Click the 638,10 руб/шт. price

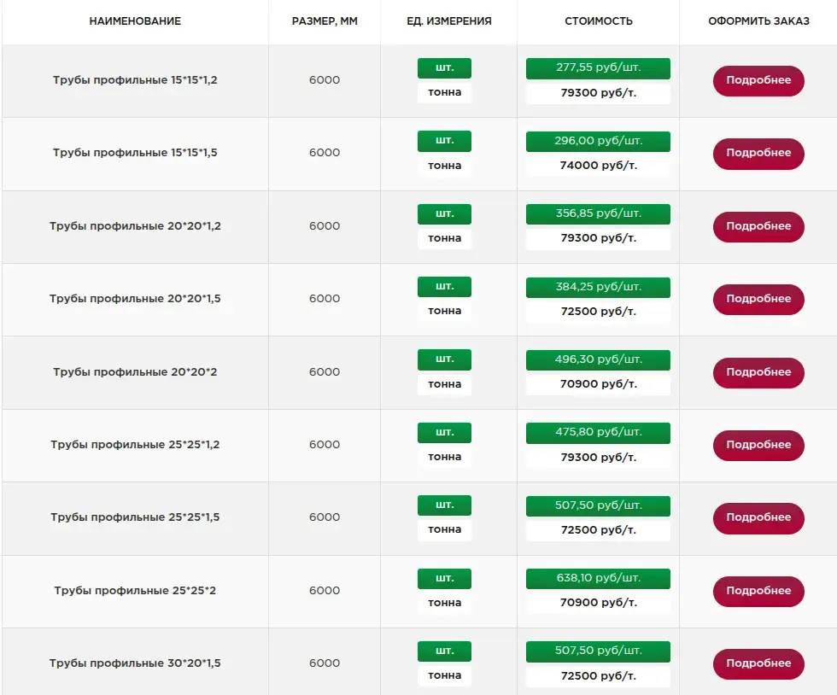(x=598, y=579)
